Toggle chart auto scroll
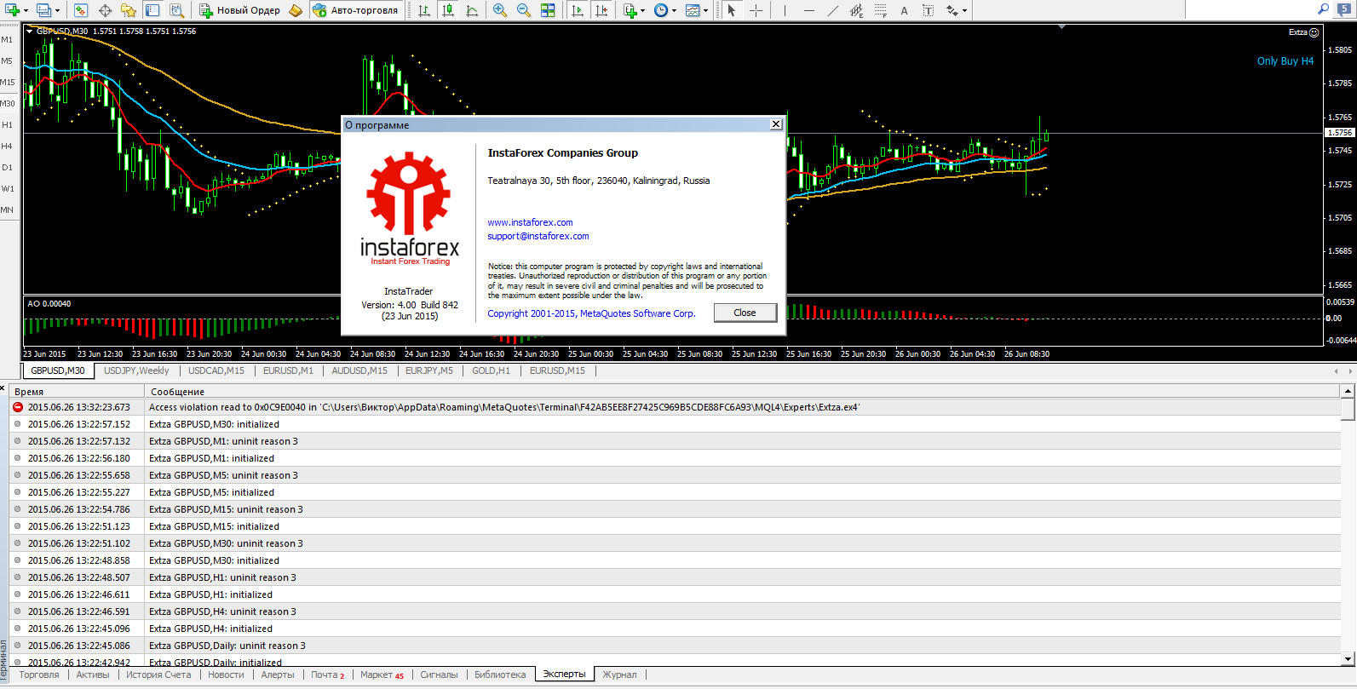The height and width of the screenshot is (689, 1357). pos(578,10)
